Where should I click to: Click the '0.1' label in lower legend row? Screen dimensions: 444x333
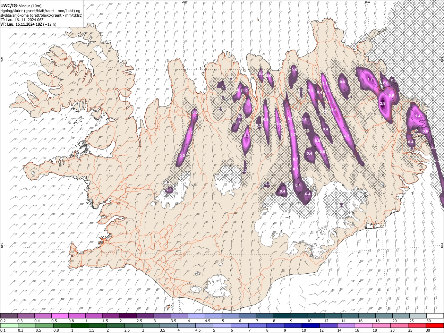click(2, 331)
